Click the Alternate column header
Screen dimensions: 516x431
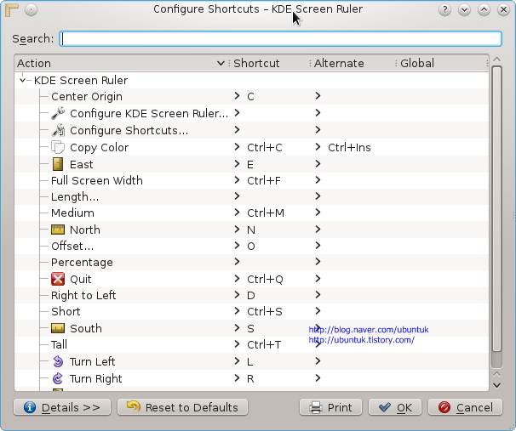point(353,63)
